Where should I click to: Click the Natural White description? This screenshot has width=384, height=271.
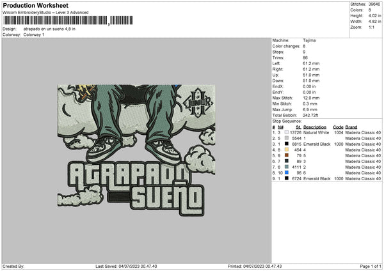[316, 132]
